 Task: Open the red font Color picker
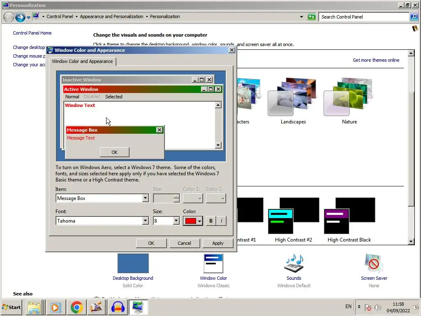coord(193,221)
